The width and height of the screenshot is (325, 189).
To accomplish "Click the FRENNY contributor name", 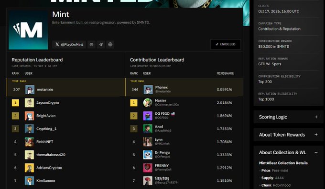I will tap(162, 166).
